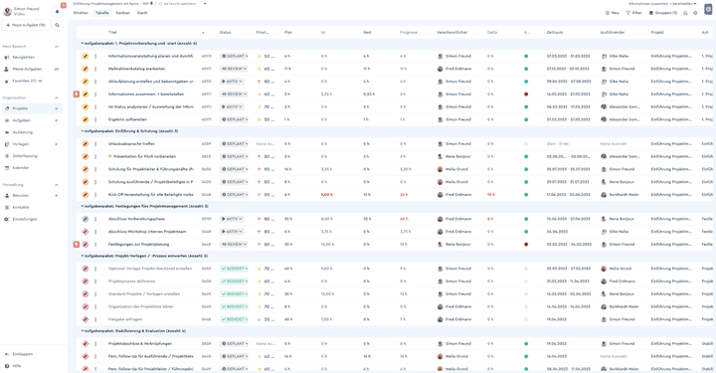Screen dimensions: 716x373
Task: Click the green status dot for Informationsveranstaltung row
Action: 526,56
